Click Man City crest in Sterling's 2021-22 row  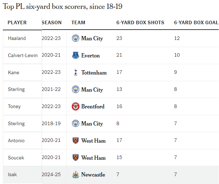(75, 90)
